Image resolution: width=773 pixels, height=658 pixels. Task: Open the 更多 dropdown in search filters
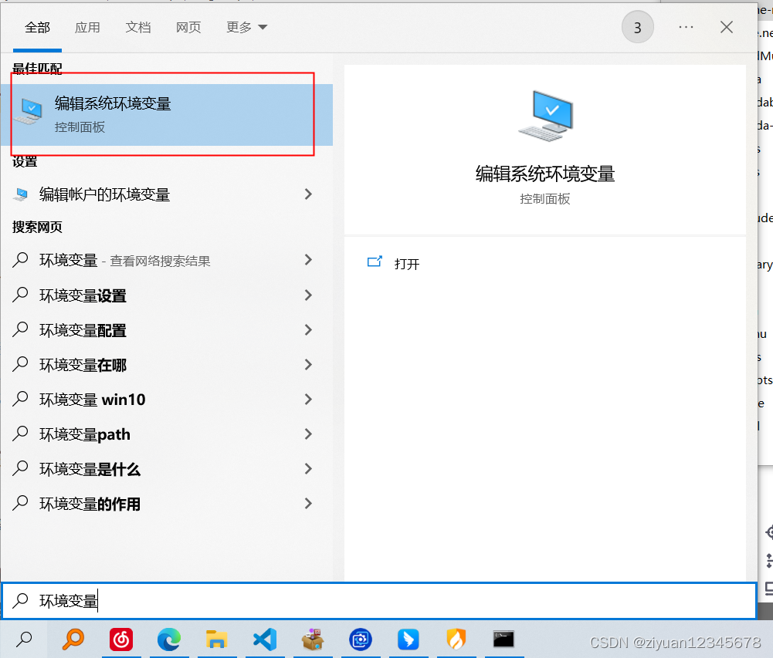[246, 26]
